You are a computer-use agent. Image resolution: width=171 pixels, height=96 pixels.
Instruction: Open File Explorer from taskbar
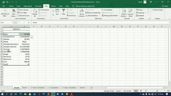coord(25,94)
